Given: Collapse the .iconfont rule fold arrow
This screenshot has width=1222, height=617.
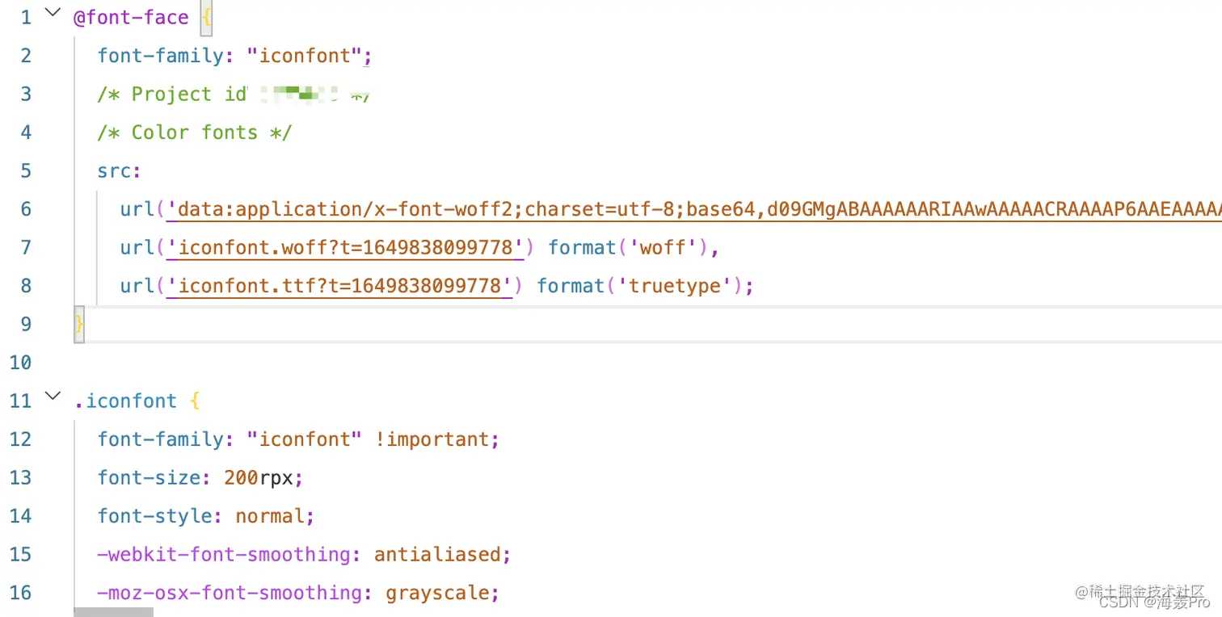Looking at the screenshot, I should click(x=53, y=396).
